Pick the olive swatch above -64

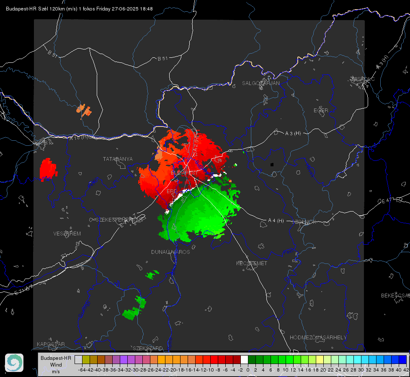click(86, 359)
